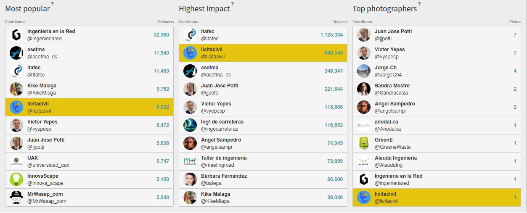
Task: Click Jorge.Ch photo thumbnail avatar
Action: (x=364, y=71)
